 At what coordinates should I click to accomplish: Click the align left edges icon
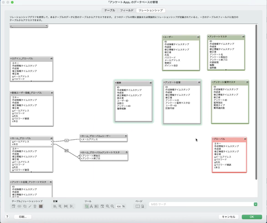point(55,207)
